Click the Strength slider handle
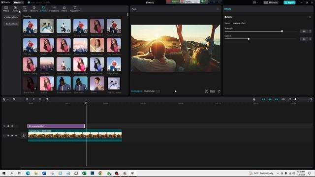The width and height of the screenshot is (315, 177). [282, 31]
